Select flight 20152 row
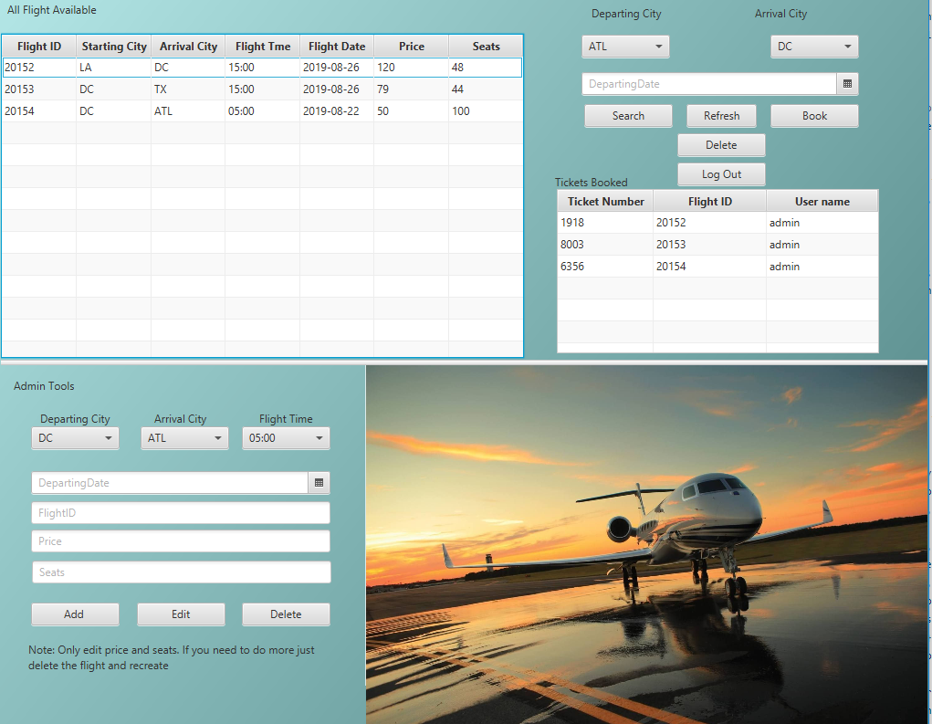This screenshot has height=724, width=932. [x=262, y=68]
